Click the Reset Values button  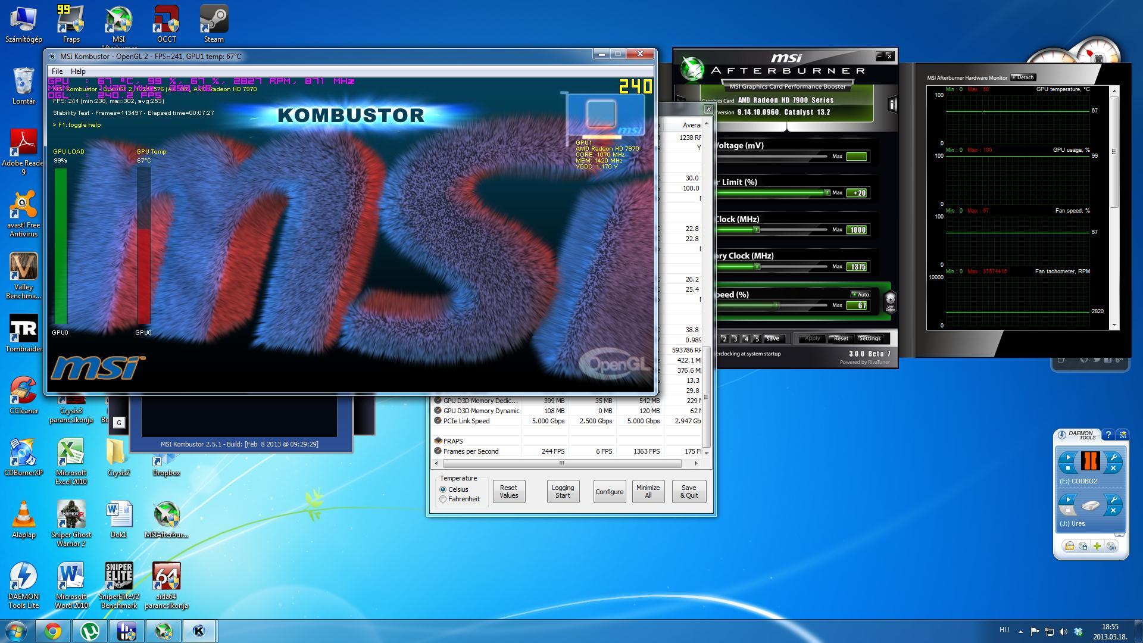click(x=508, y=491)
